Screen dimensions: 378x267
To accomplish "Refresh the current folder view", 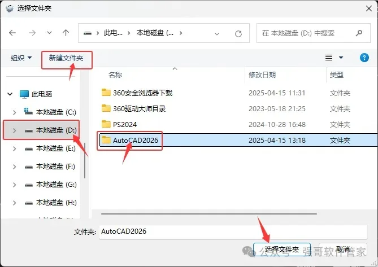I will pyautogui.click(x=238, y=34).
